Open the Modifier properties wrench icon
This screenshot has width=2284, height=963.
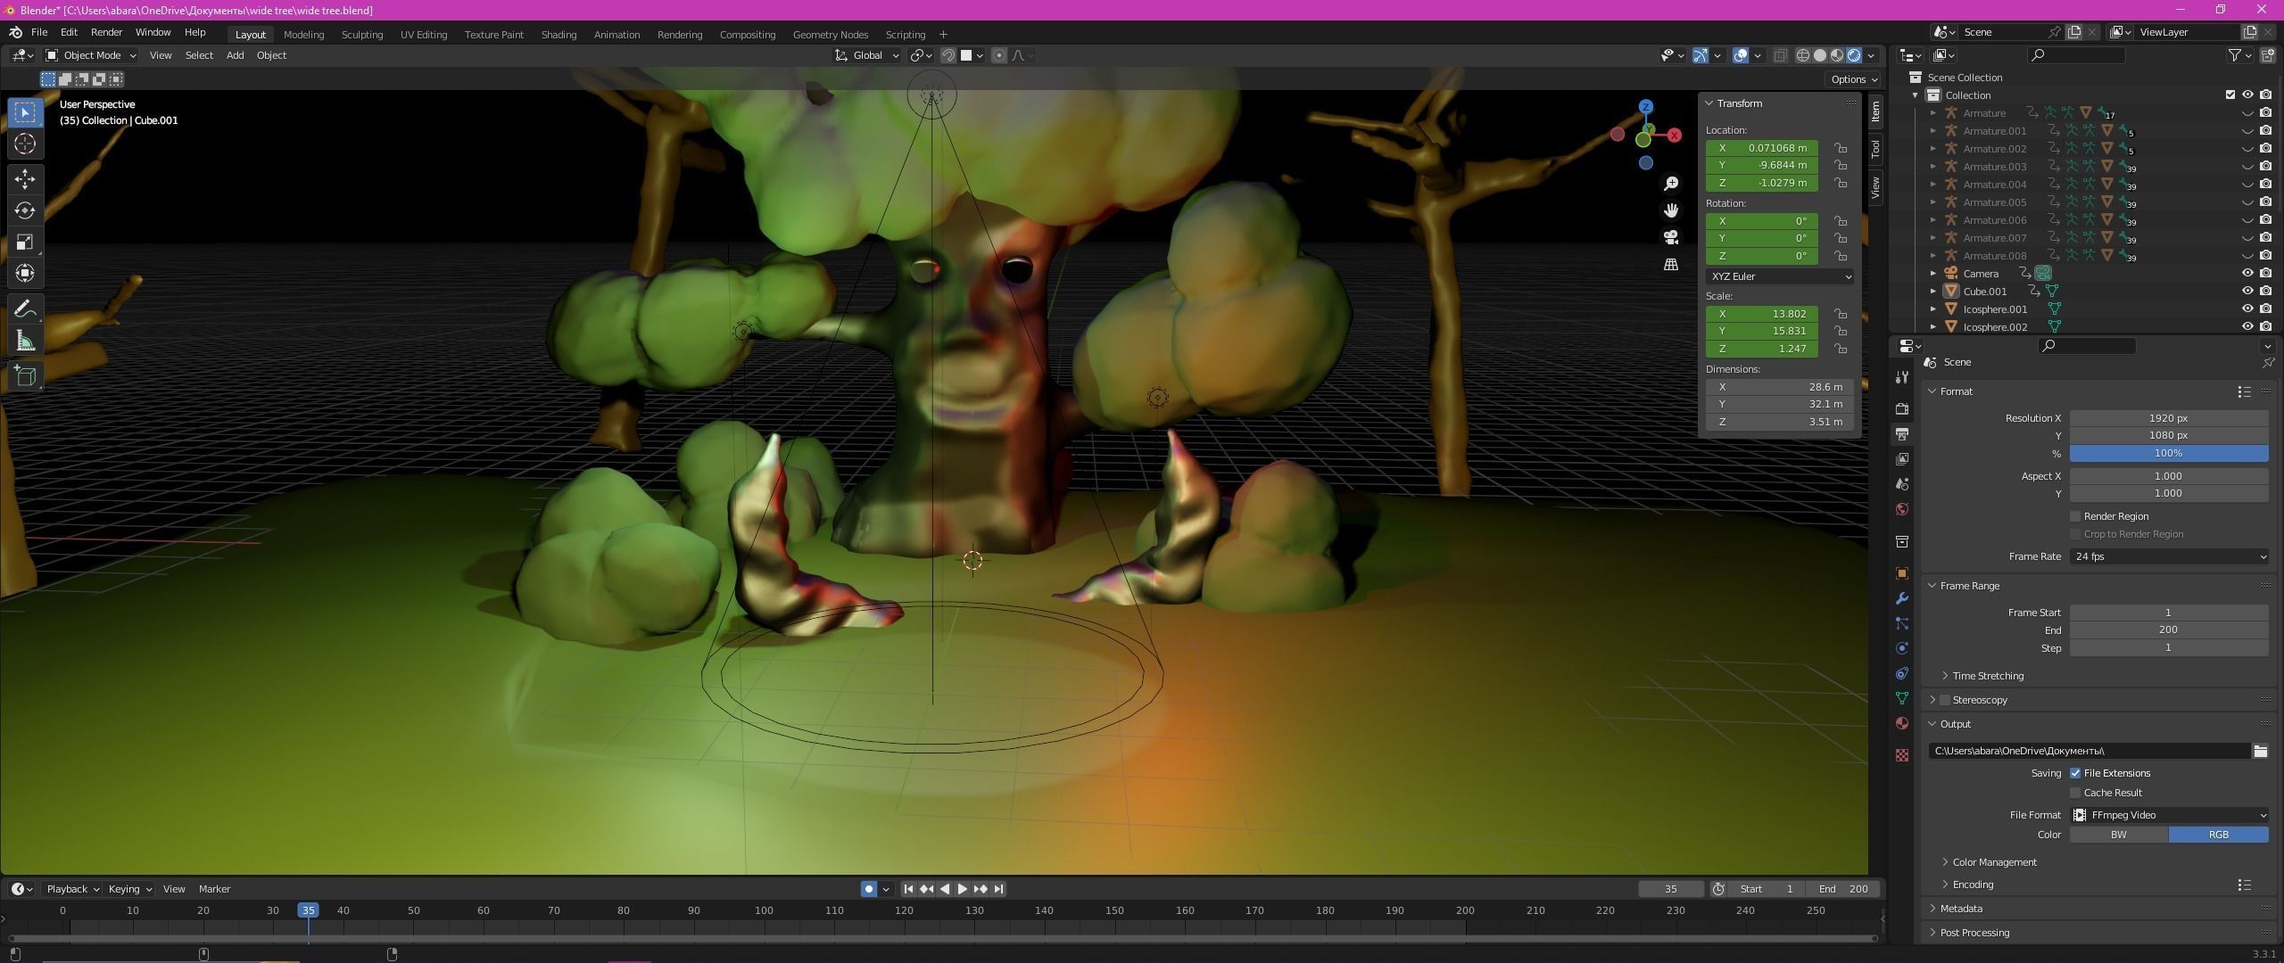click(x=1902, y=598)
